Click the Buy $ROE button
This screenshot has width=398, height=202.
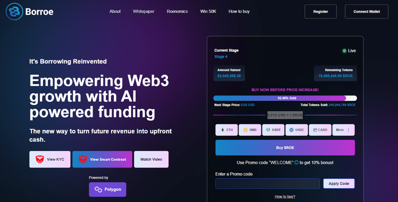[x=285, y=147]
